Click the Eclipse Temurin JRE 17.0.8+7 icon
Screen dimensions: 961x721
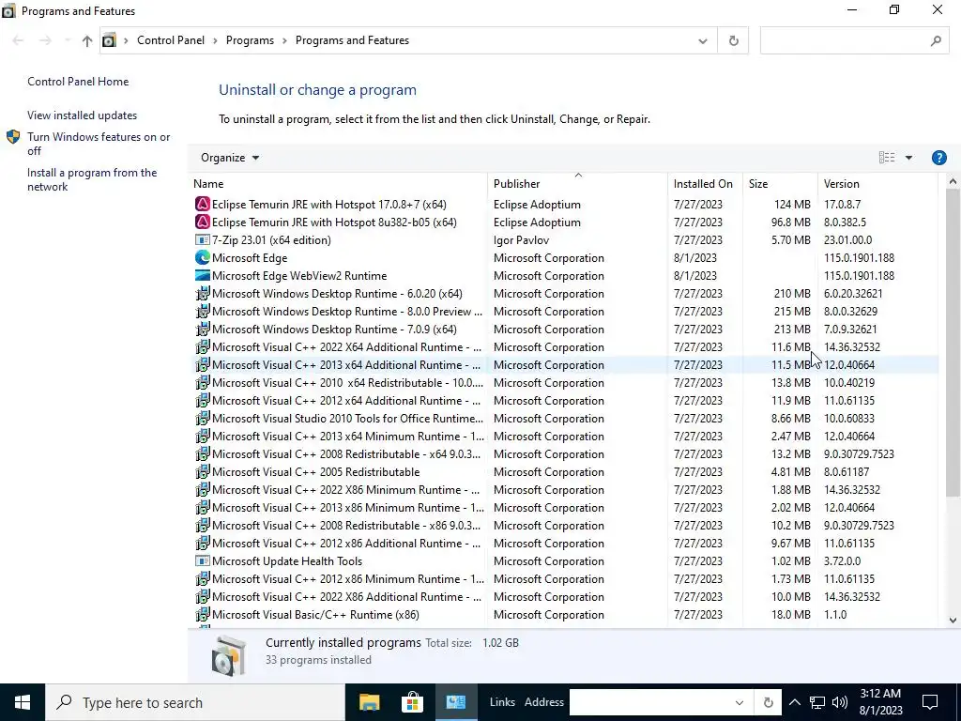coord(203,204)
